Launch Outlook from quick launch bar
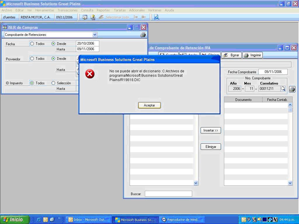 pyautogui.click(x=45, y=220)
